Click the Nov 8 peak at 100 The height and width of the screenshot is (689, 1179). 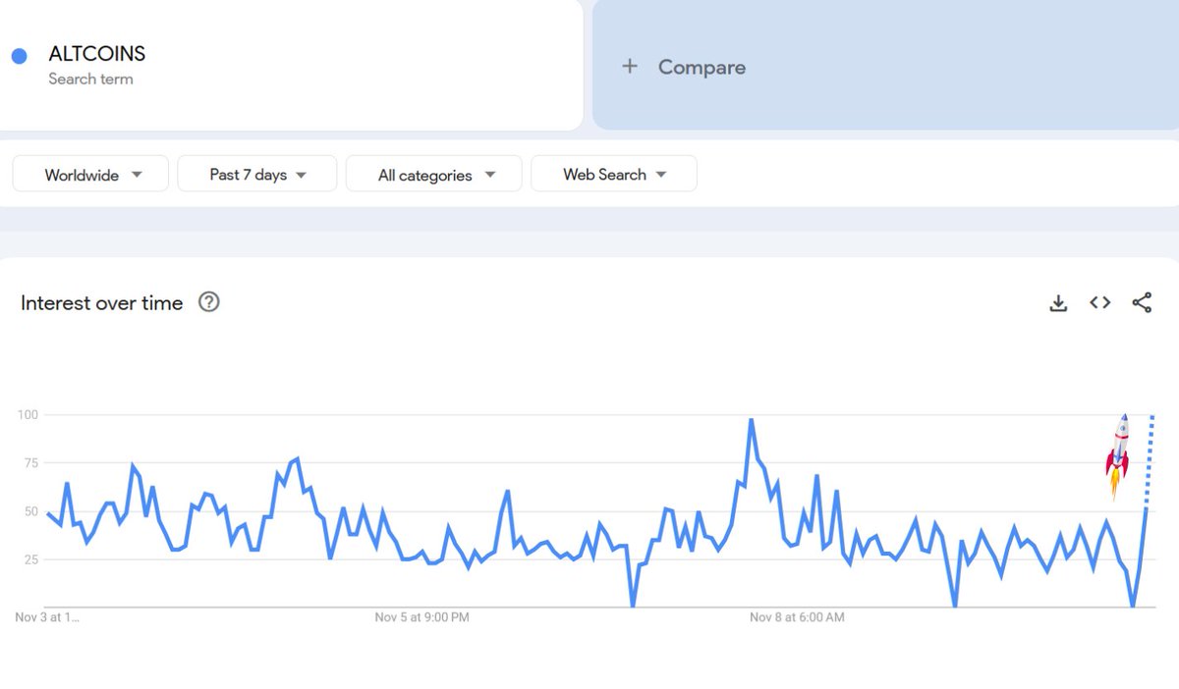[x=751, y=420]
